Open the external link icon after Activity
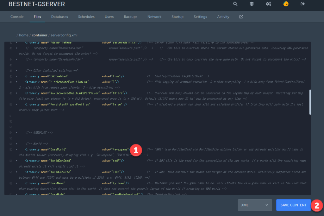 coord(241,17)
